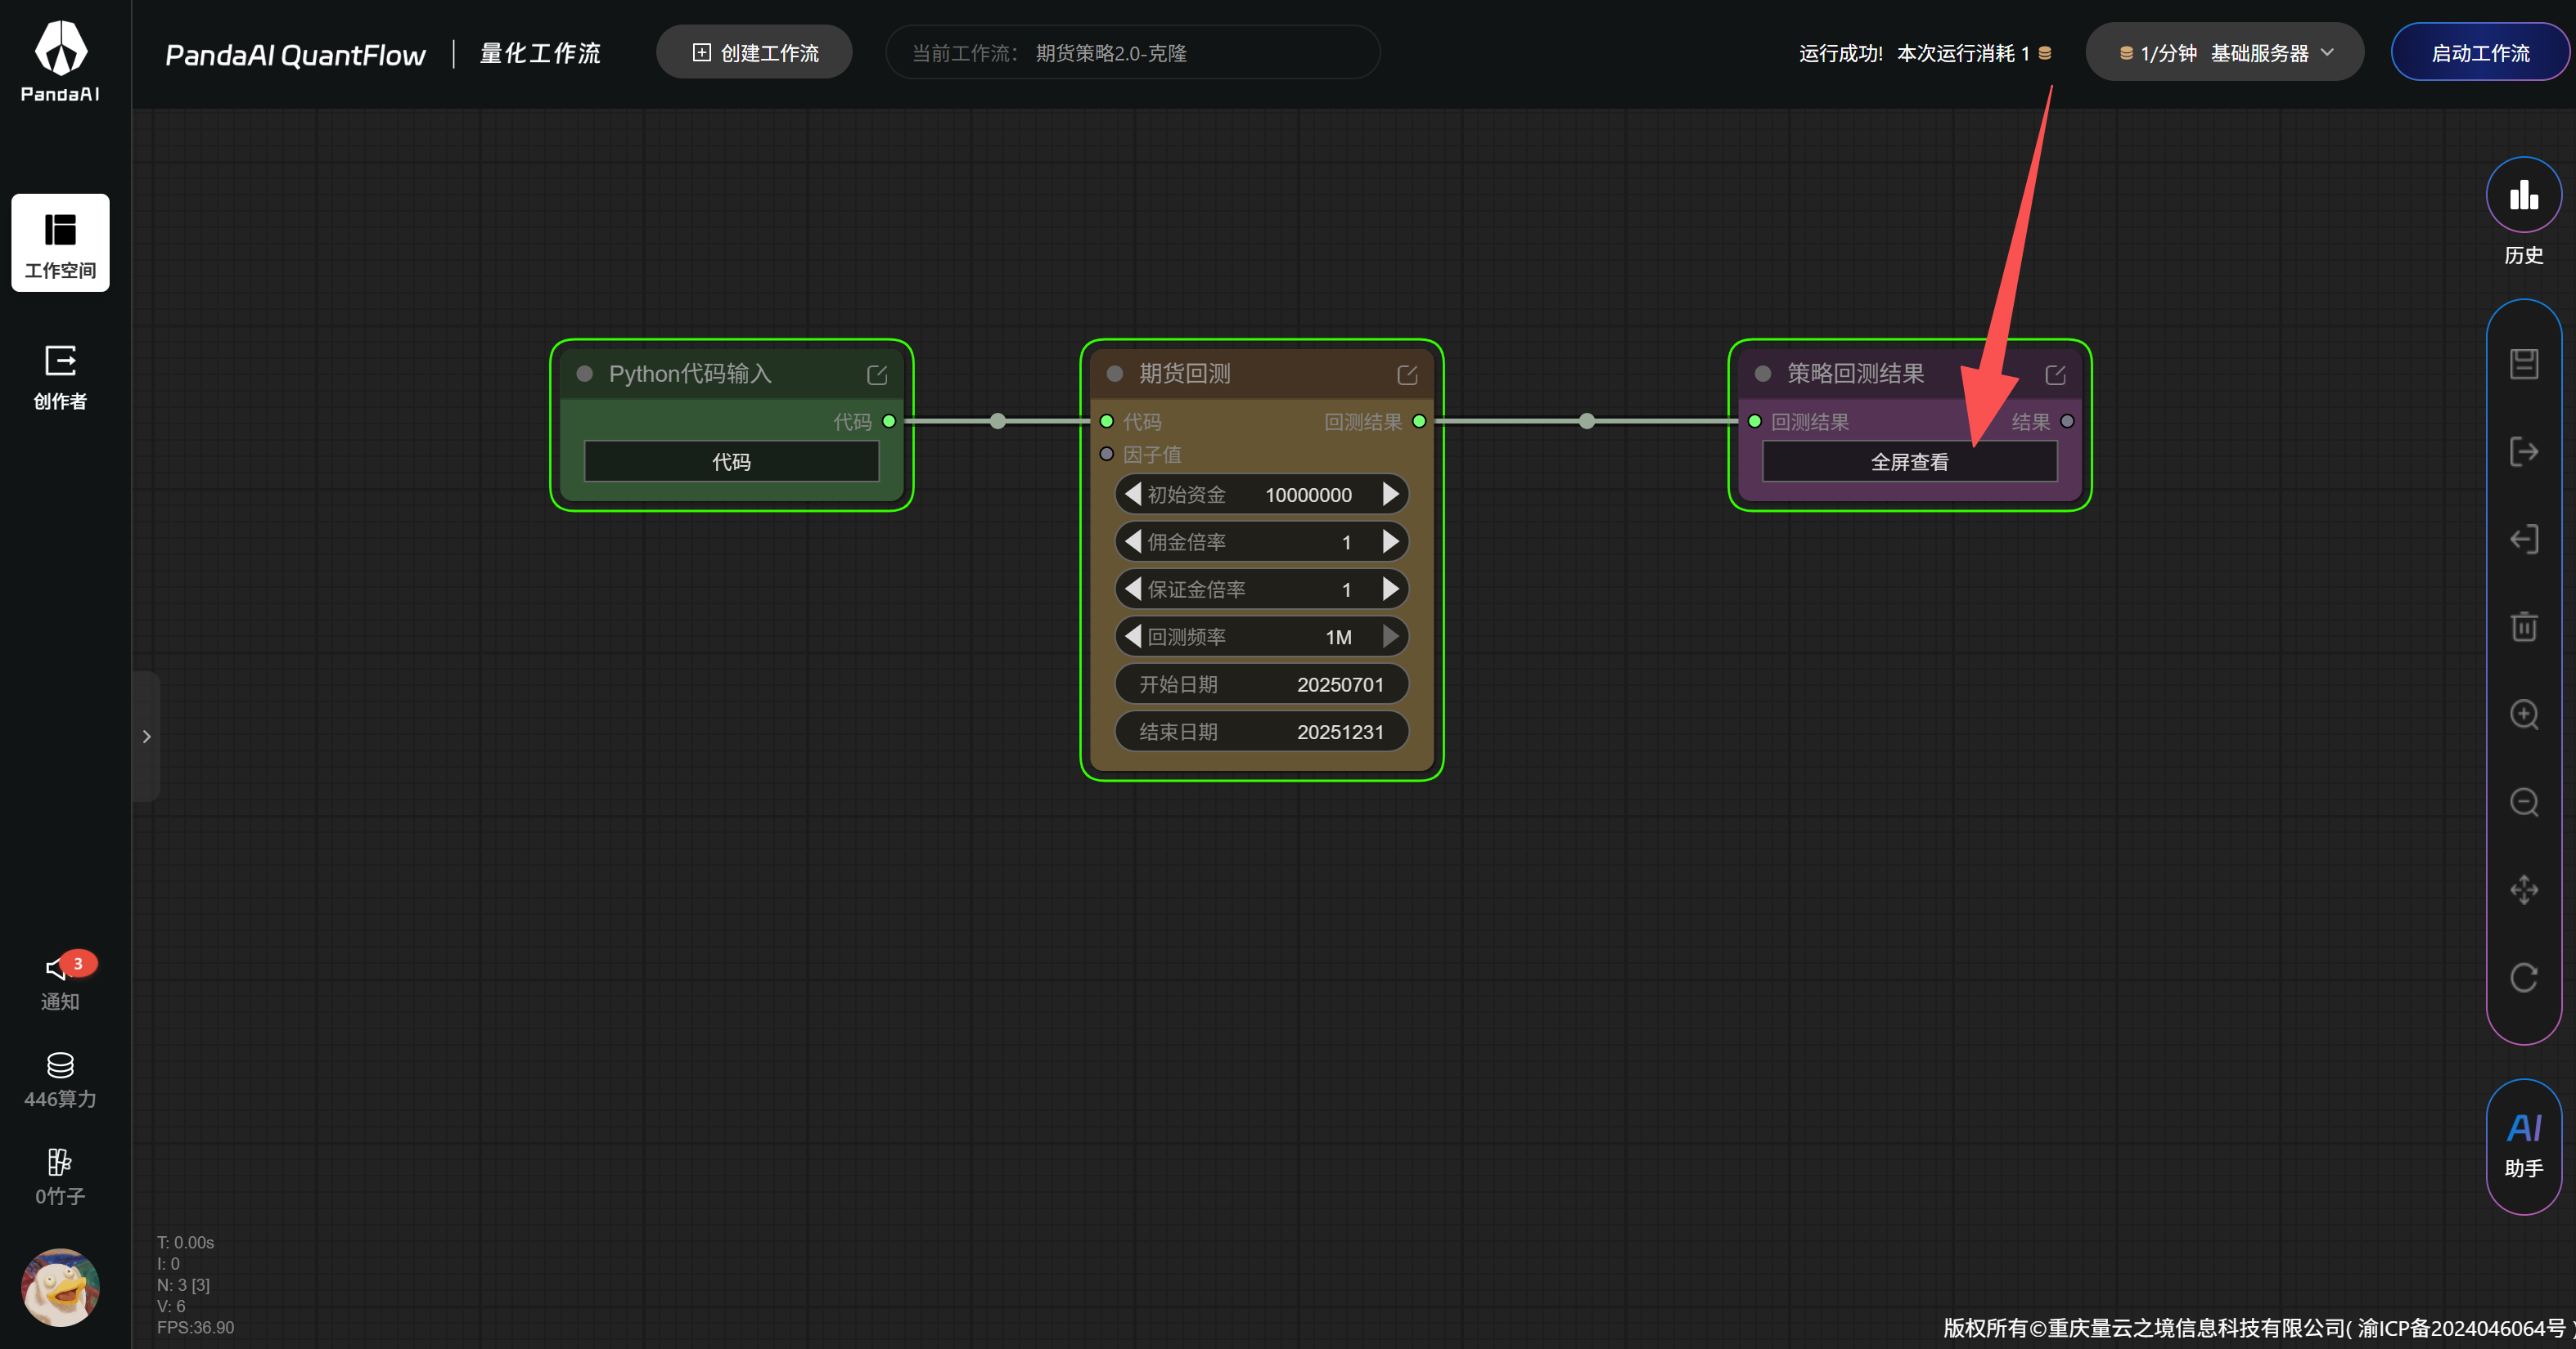
Task: Decrease 初始资金 with left arrow
Action: [1133, 495]
